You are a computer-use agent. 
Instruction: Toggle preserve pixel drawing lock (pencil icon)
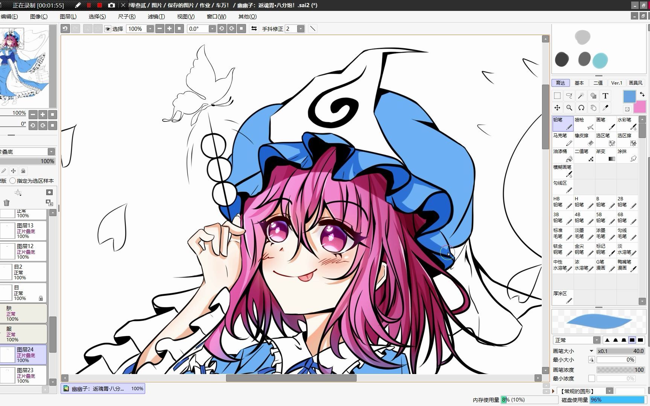point(4,171)
